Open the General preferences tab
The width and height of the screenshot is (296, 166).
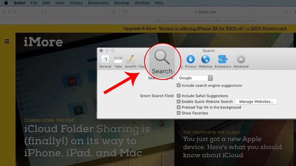pyautogui.click(x=105, y=62)
